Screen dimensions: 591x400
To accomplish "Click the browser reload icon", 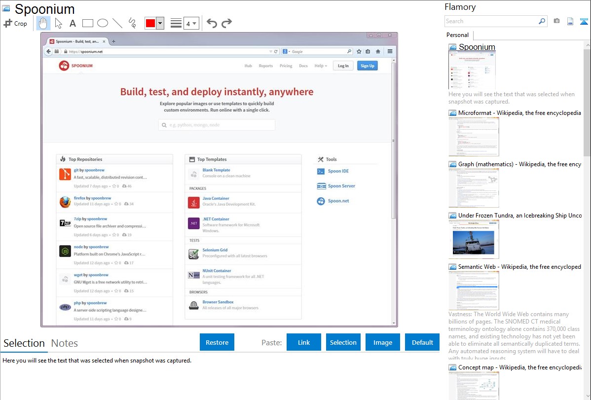I will [276, 51].
